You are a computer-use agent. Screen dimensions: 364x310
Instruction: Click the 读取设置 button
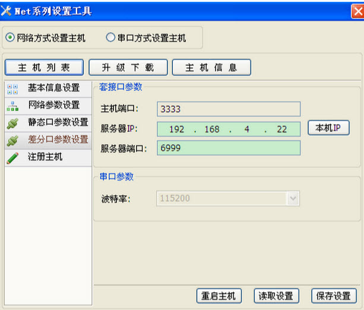[276, 296]
